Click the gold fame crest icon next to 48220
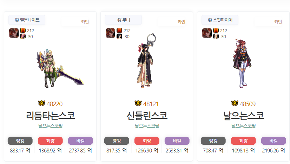 (x=42, y=103)
